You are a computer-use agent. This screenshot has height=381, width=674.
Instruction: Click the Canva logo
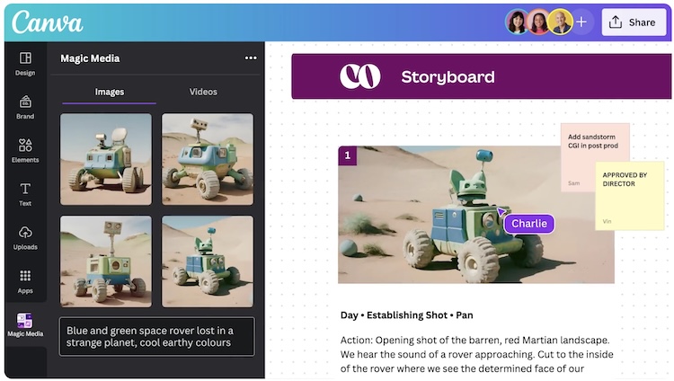48,22
